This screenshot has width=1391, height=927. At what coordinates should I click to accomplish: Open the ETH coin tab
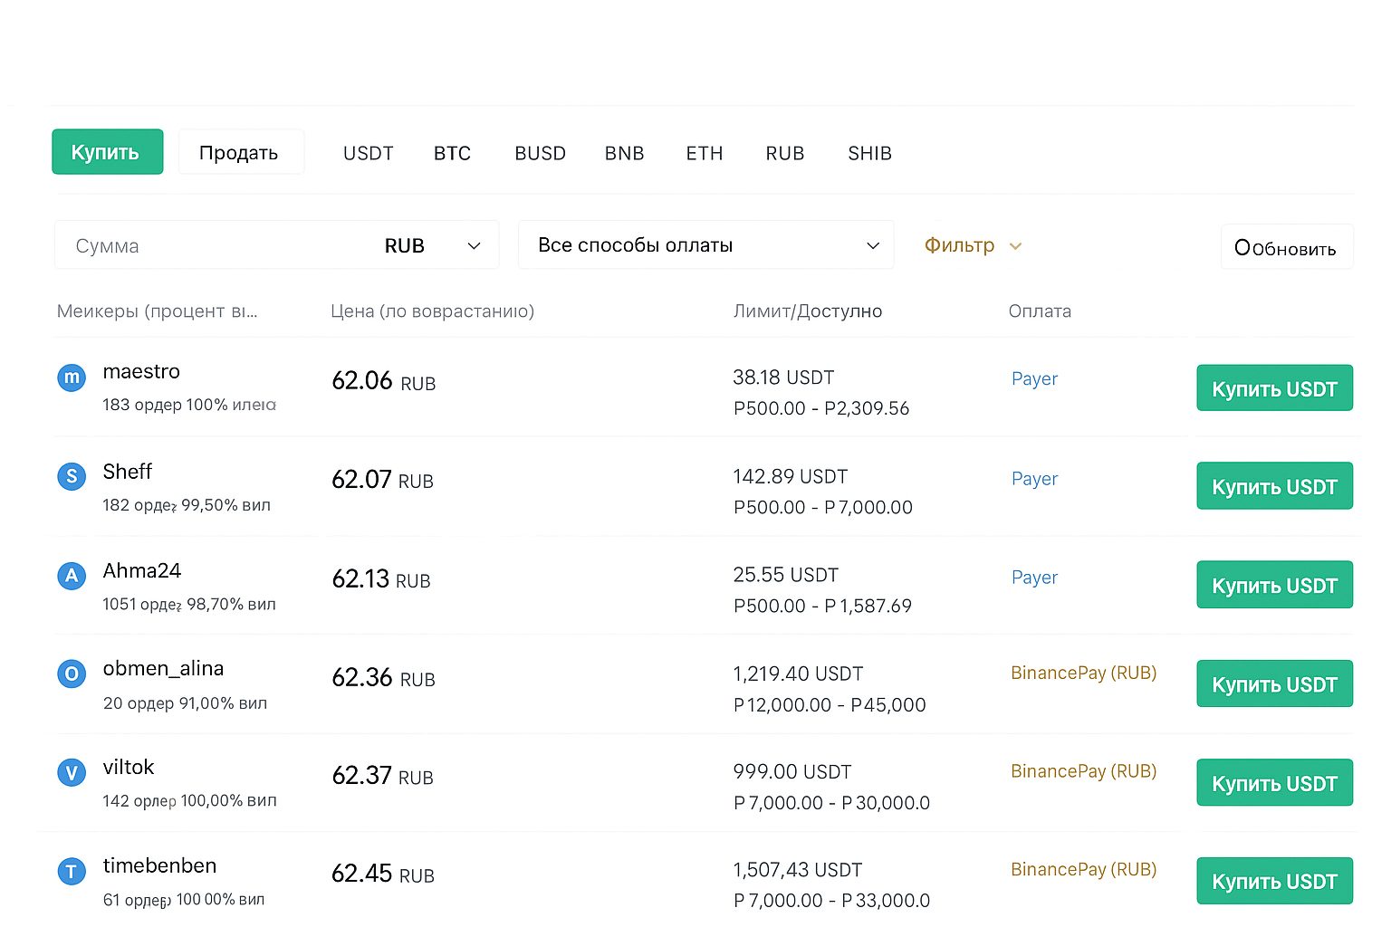(x=704, y=154)
